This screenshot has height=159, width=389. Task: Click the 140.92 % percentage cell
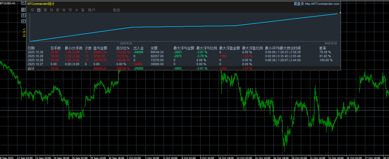[123, 60]
